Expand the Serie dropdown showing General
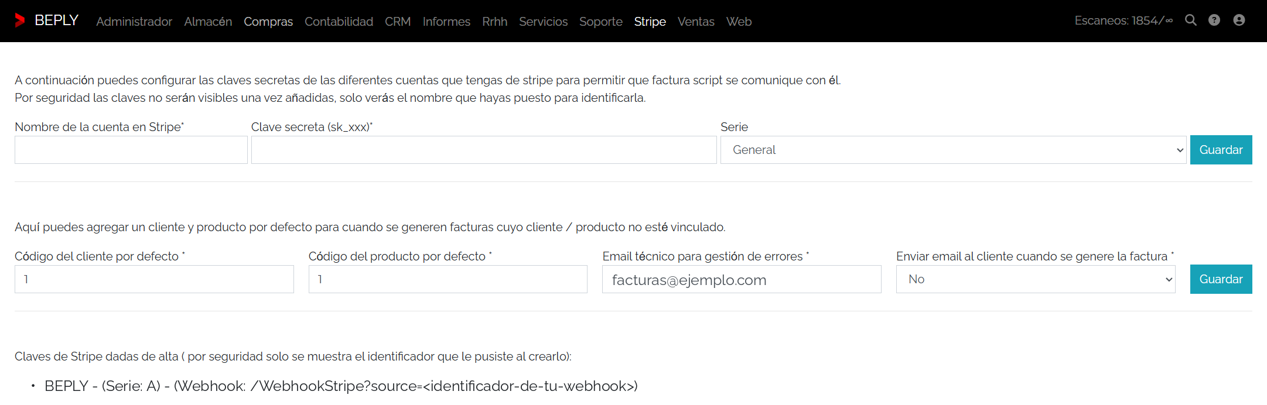Screen dimensions: 1267x405 [x=954, y=150]
